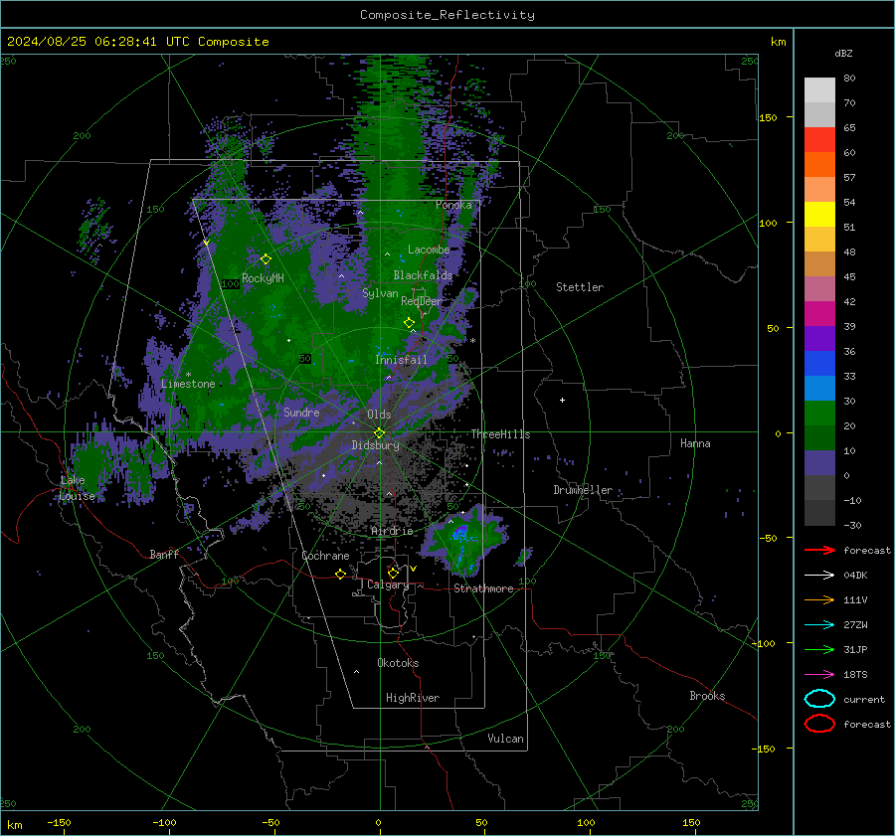Select the RockyMH label
Screen dimensions: 895x836
(263, 278)
